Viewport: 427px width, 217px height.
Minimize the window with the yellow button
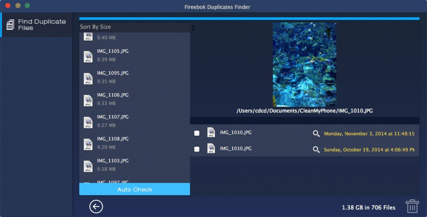18,5
